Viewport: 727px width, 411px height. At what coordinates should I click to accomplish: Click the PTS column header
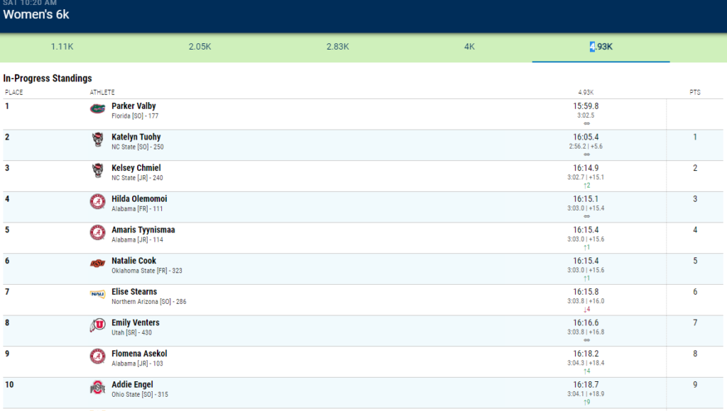[x=695, y=93]
